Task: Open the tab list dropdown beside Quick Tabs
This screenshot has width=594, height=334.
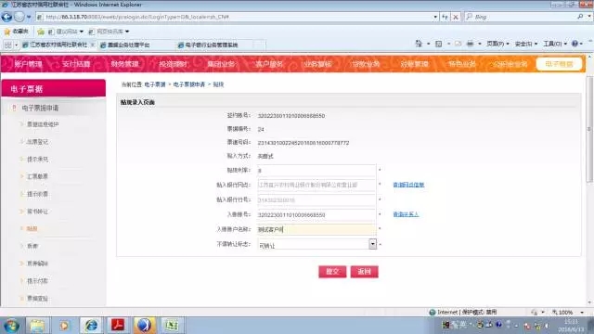Action: (x=16, y=45)
